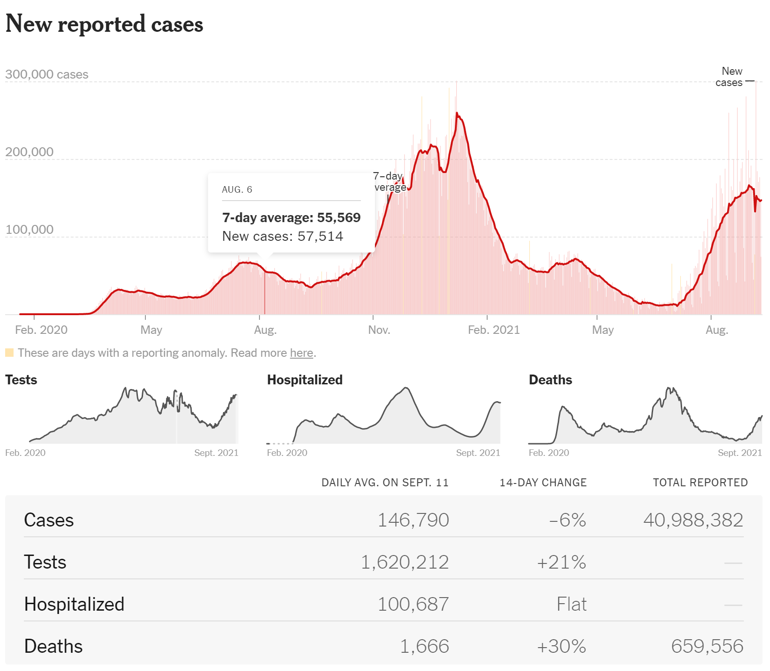Click the Deaths total reported 659,556

707,646
